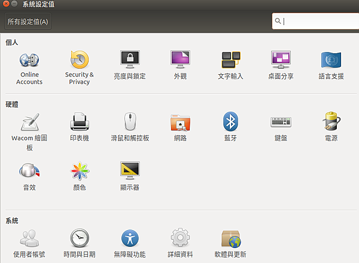The height and width of the screenshot is (263, 359).
Task: Open Online Accounts settings
Action: [29, 68]
